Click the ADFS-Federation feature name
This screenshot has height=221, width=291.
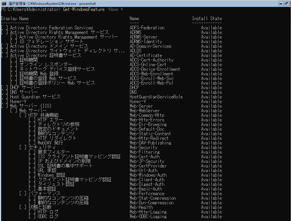(147, 28)
